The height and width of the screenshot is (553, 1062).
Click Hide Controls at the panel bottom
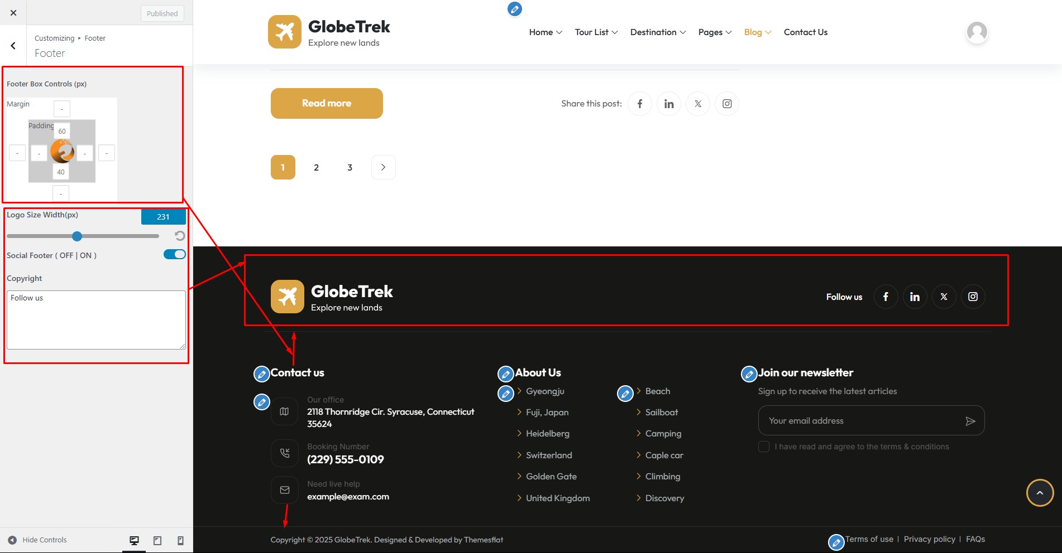37,540
